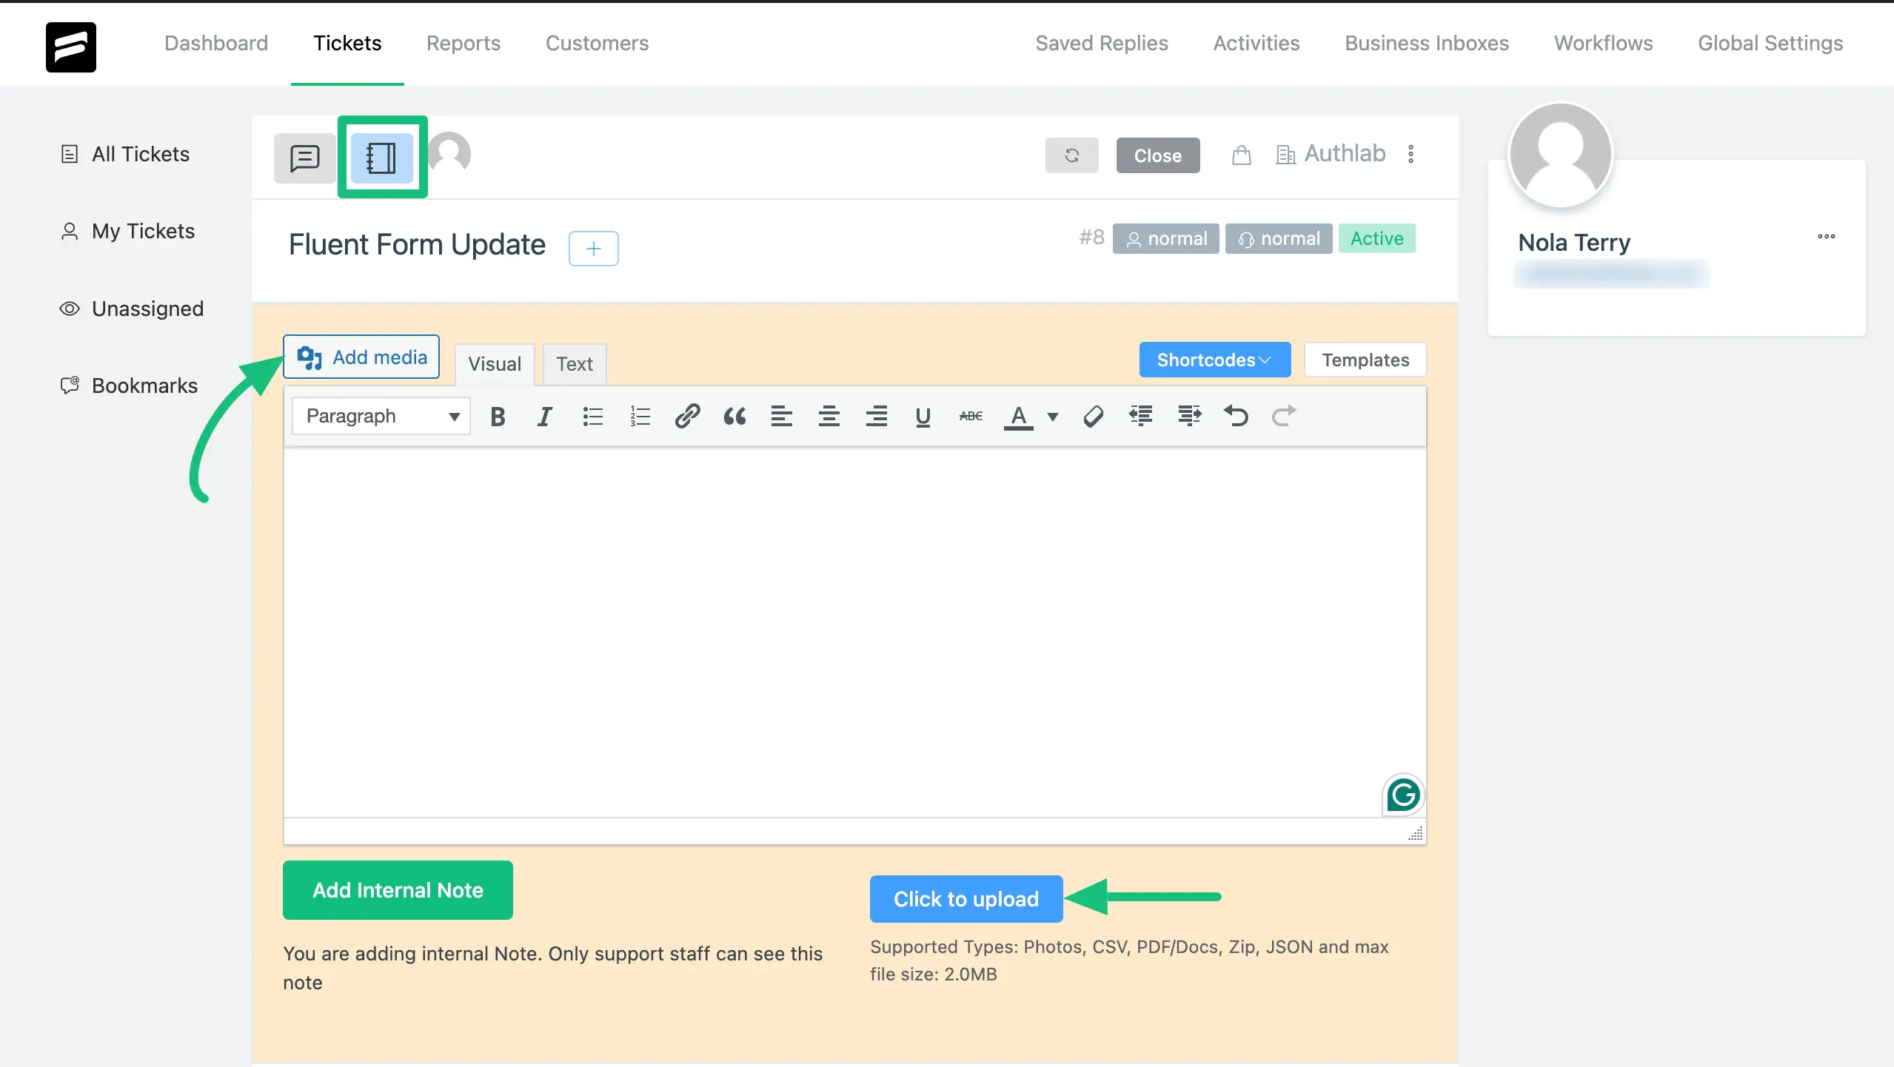
Task: Click the unordered list icon
Action: pos(592,416)
